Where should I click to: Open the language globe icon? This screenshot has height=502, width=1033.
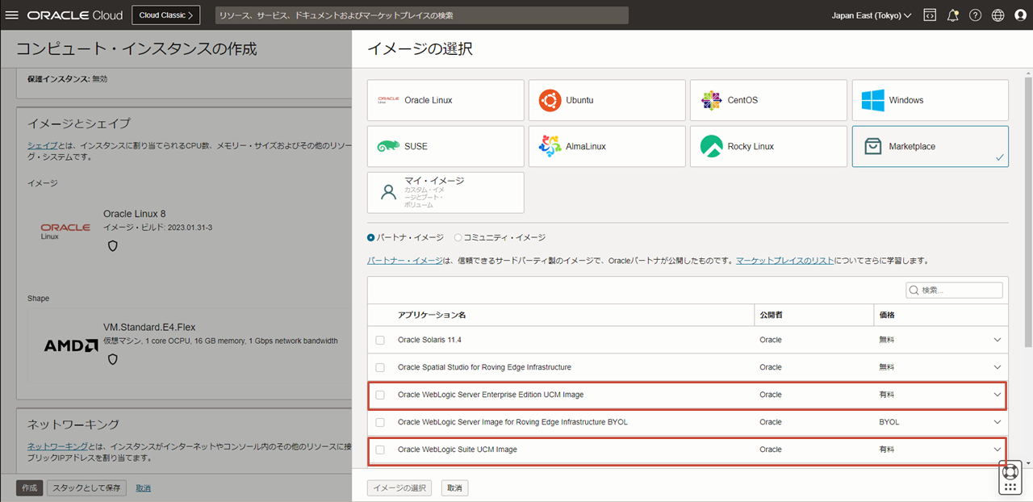point(997,15)
